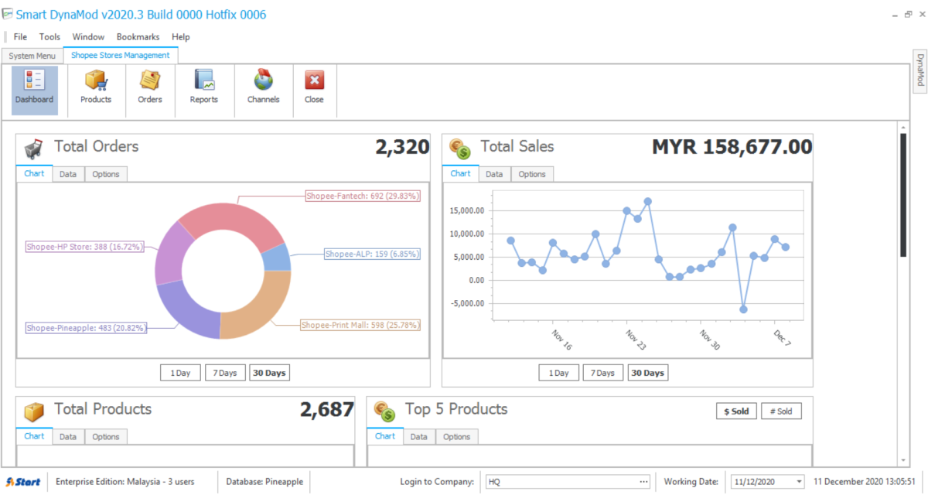Click the app icon in title bar
The height and width of the screenshot is (495, 928).
point(7,15)
